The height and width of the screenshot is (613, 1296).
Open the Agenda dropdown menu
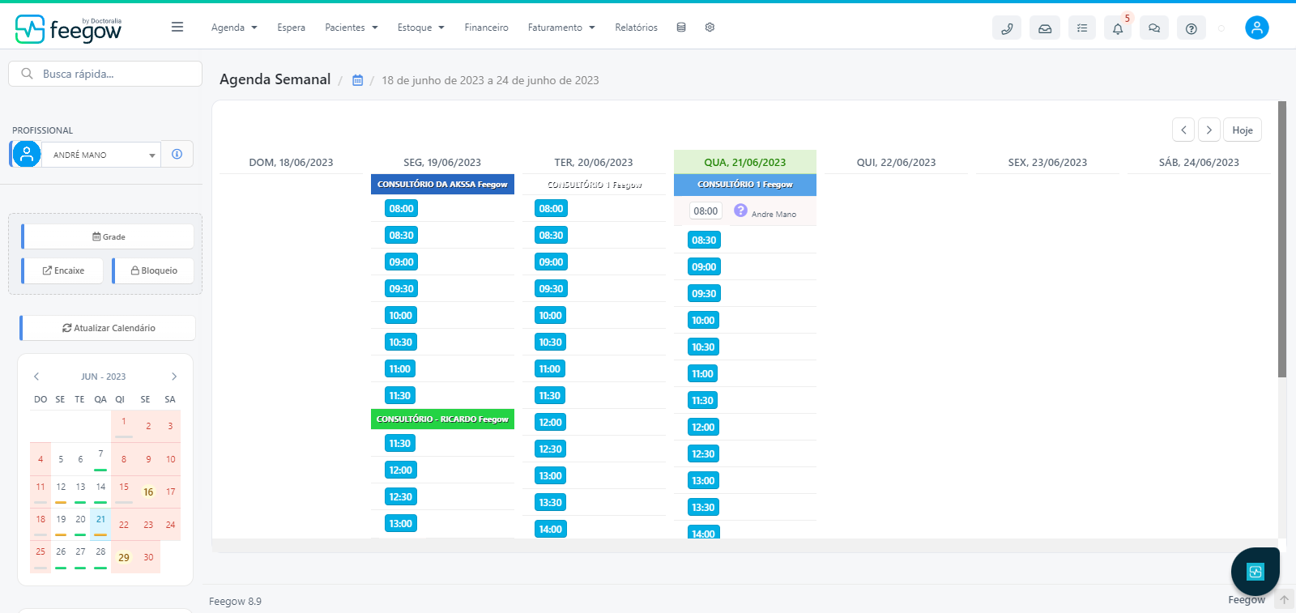234,28
